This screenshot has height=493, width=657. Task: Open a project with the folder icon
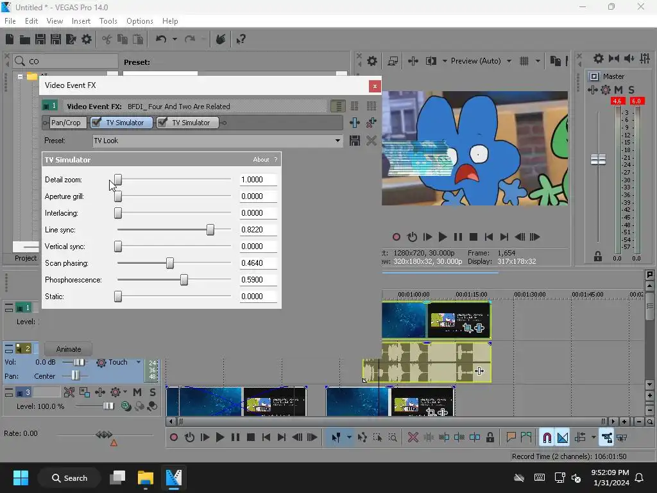[25, 39]
